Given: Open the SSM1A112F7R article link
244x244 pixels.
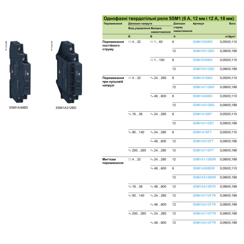Looking at the screenshot, I should [x=204, y=195].
